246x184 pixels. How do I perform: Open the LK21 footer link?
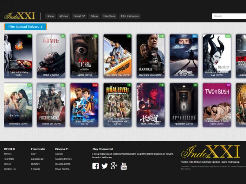(x=34, y=154)
